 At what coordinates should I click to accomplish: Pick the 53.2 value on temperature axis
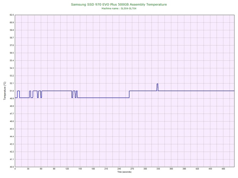12,76
